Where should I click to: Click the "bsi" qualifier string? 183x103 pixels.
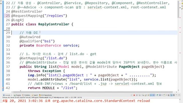[x=47, y=41]
